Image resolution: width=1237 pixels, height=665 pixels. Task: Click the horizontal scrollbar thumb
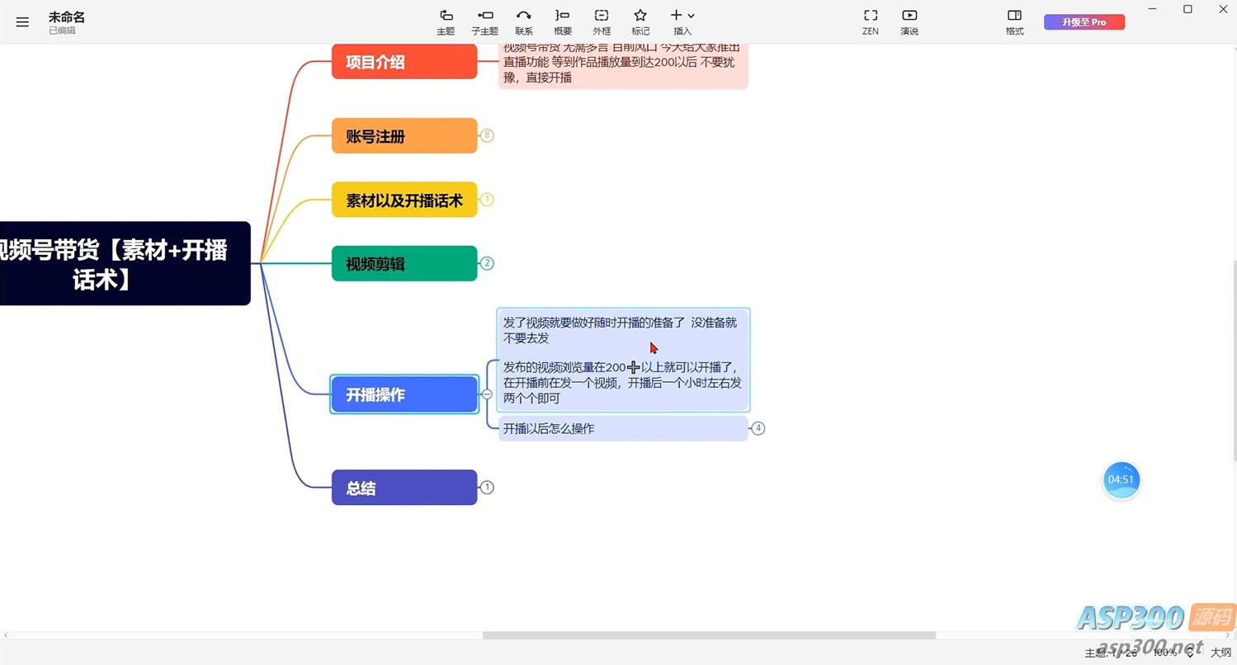(709, 635)
